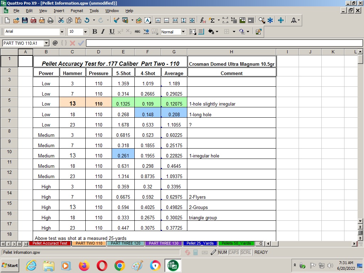Click the checkmark to accept cell entry
This screenshot has height=273, width=364.
click(x=81, y=43)
